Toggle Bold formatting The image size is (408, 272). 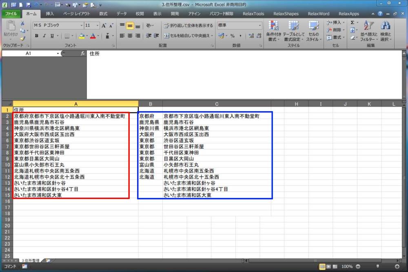click(37, 36)
